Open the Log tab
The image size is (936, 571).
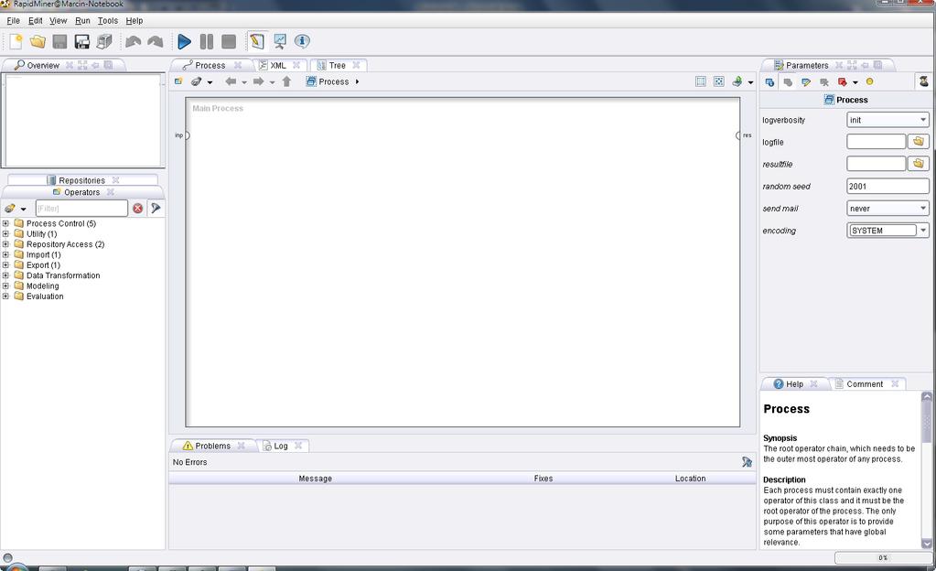[x=281, y=447]
